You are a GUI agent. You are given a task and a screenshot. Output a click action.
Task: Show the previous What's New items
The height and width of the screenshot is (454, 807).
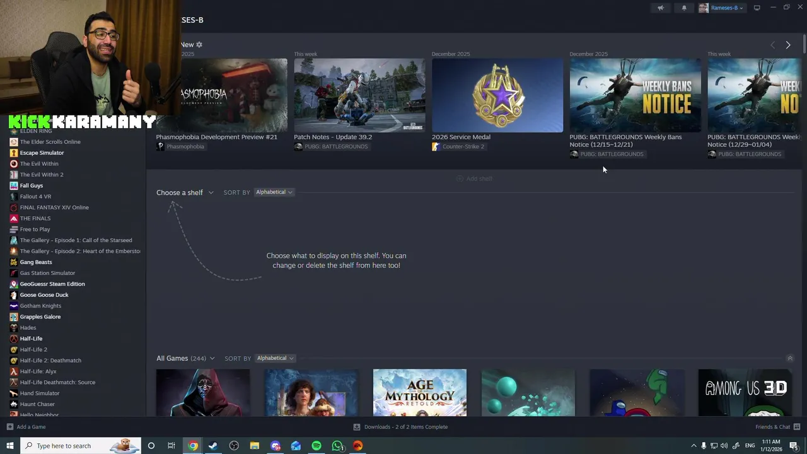[773, 45]
